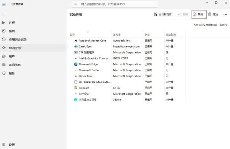The height and width of the screenshot is (149, 230).
Task: Open 详细信息 (Details) page
Action: point(33,65)
